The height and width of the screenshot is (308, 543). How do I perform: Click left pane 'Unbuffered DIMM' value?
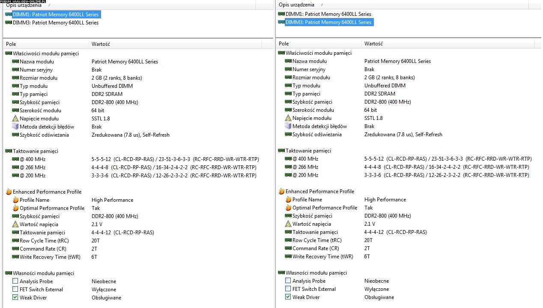click(x=112, y=86)
